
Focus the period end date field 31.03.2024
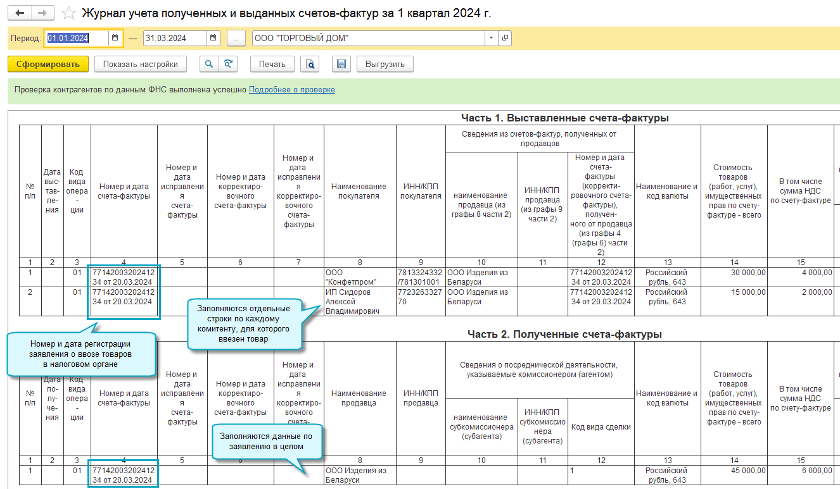coord(175,38)
